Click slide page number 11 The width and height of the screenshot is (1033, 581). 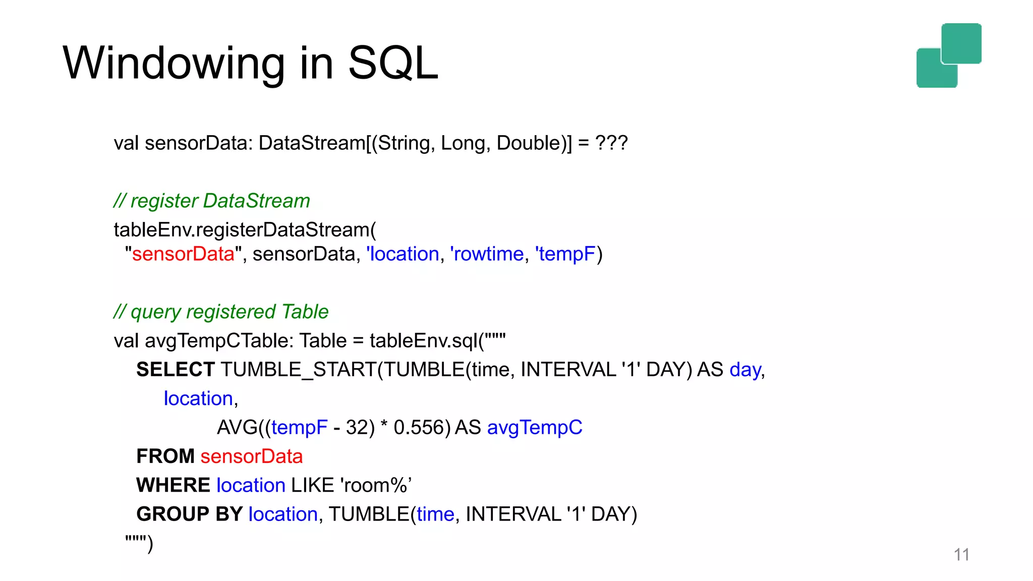tap(961, 554)
